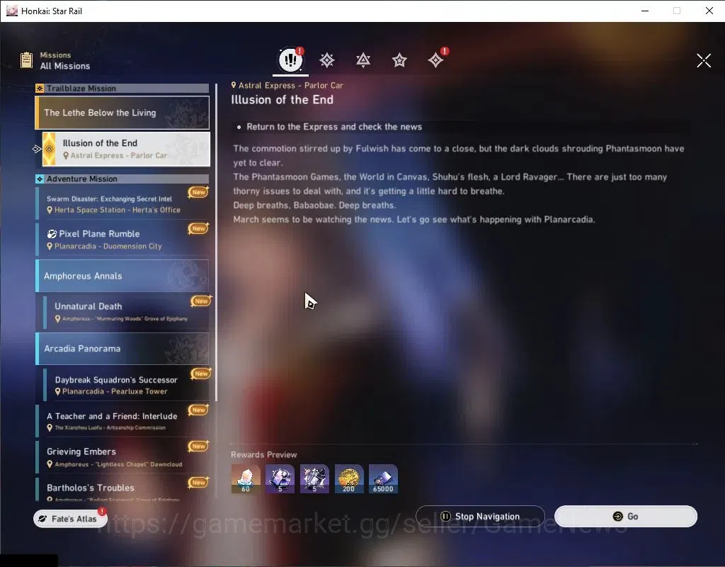
Task: Click the Rewards Preview label
Action: click(263, 454)
